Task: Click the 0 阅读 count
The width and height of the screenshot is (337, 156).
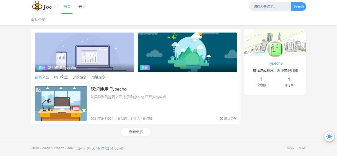Action: (122, 119)
